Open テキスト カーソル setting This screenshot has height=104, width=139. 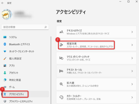coord(96,71)
